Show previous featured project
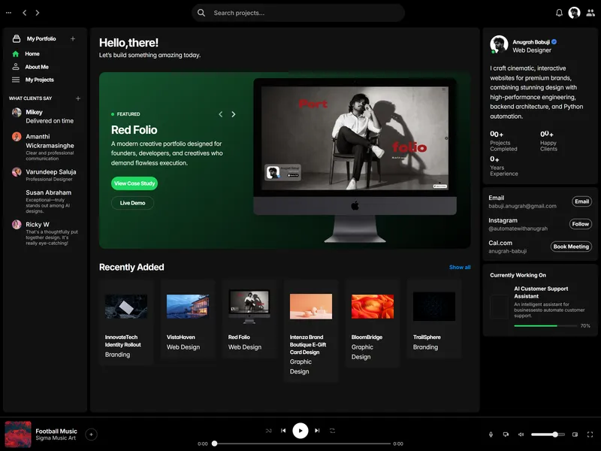Screen dimensions: 601x451 [220, 114]
